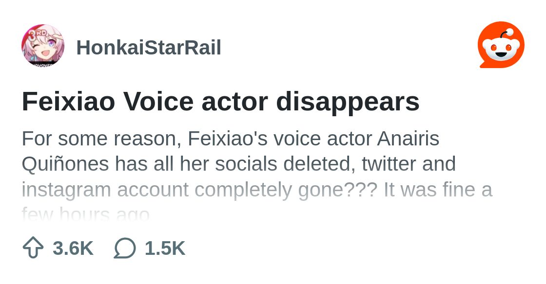
Task: Click the comment speech bubble icon
Action: [125, 248]
